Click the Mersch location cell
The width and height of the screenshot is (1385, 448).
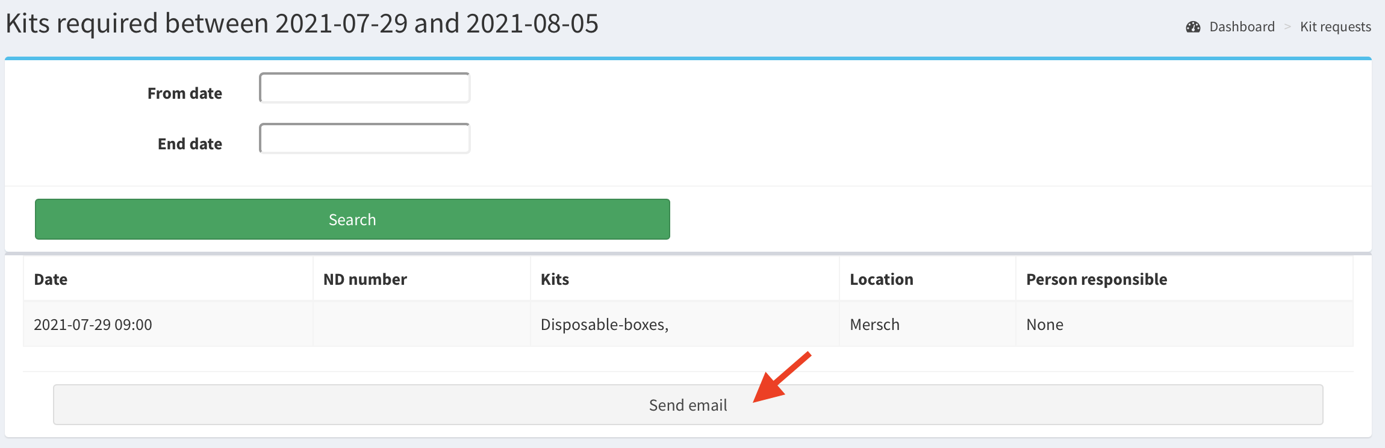pos(874,325)
